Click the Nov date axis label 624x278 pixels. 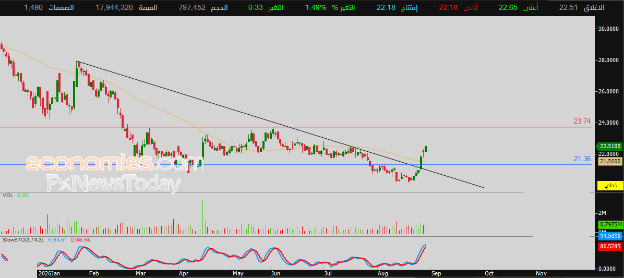(x=541, y=274)
